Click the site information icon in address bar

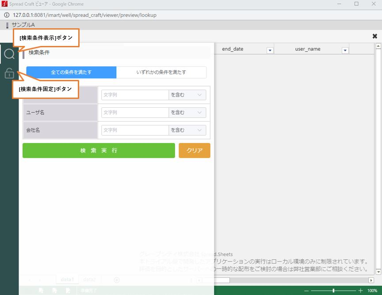[x=7, y=15]
